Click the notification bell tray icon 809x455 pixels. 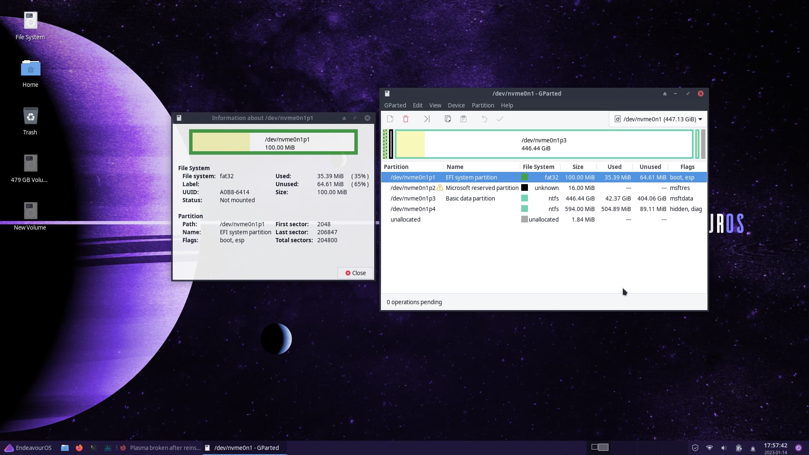pyautogui.click(x=753, y=448)
